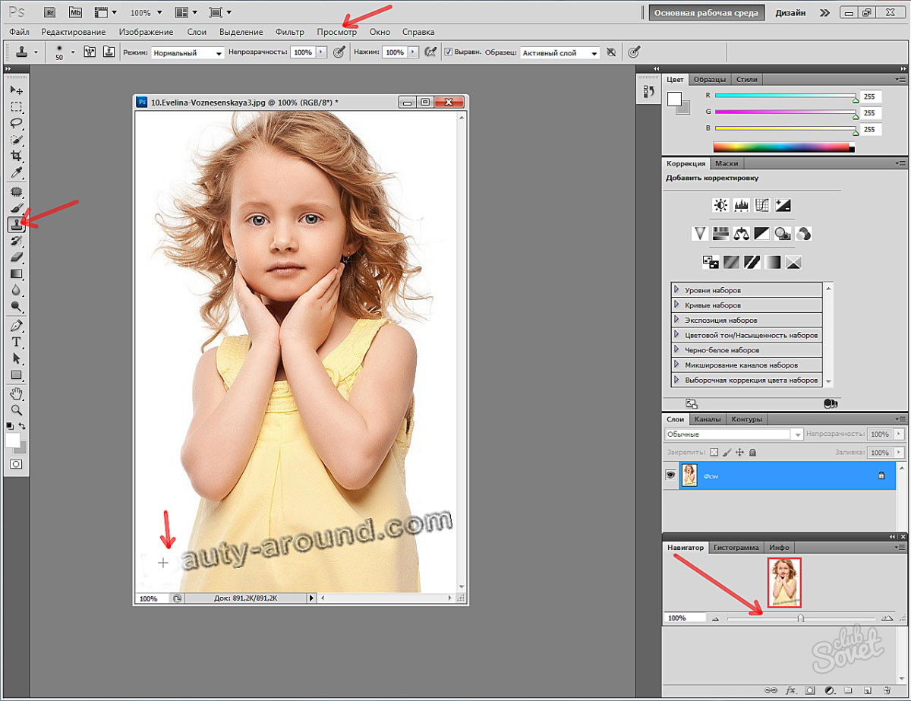Uncheck the Выравн. aligned checkbox
The image size is (911, 701).
pos(449,52)
